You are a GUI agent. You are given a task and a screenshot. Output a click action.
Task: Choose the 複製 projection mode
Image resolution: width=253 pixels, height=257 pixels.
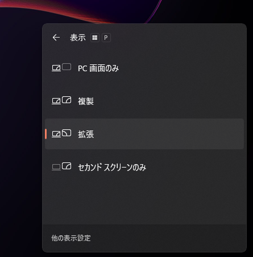144,101
